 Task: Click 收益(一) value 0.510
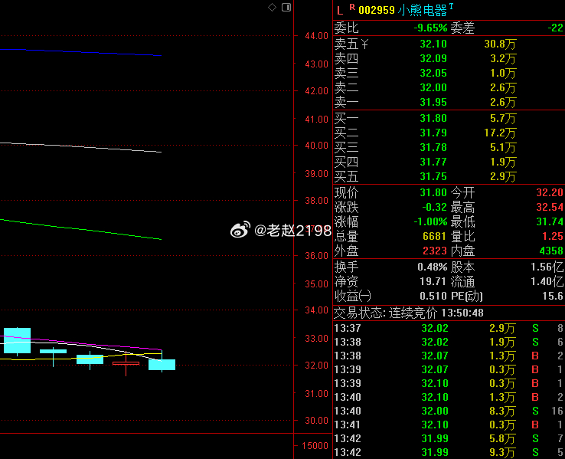[433, 297]
